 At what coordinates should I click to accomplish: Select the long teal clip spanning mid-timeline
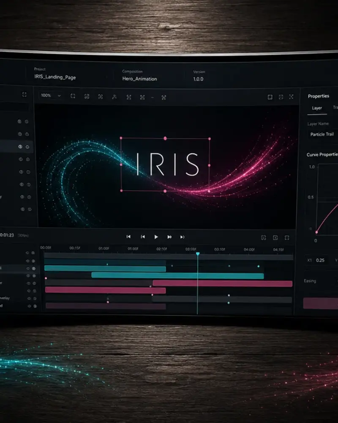coord(177,276)
